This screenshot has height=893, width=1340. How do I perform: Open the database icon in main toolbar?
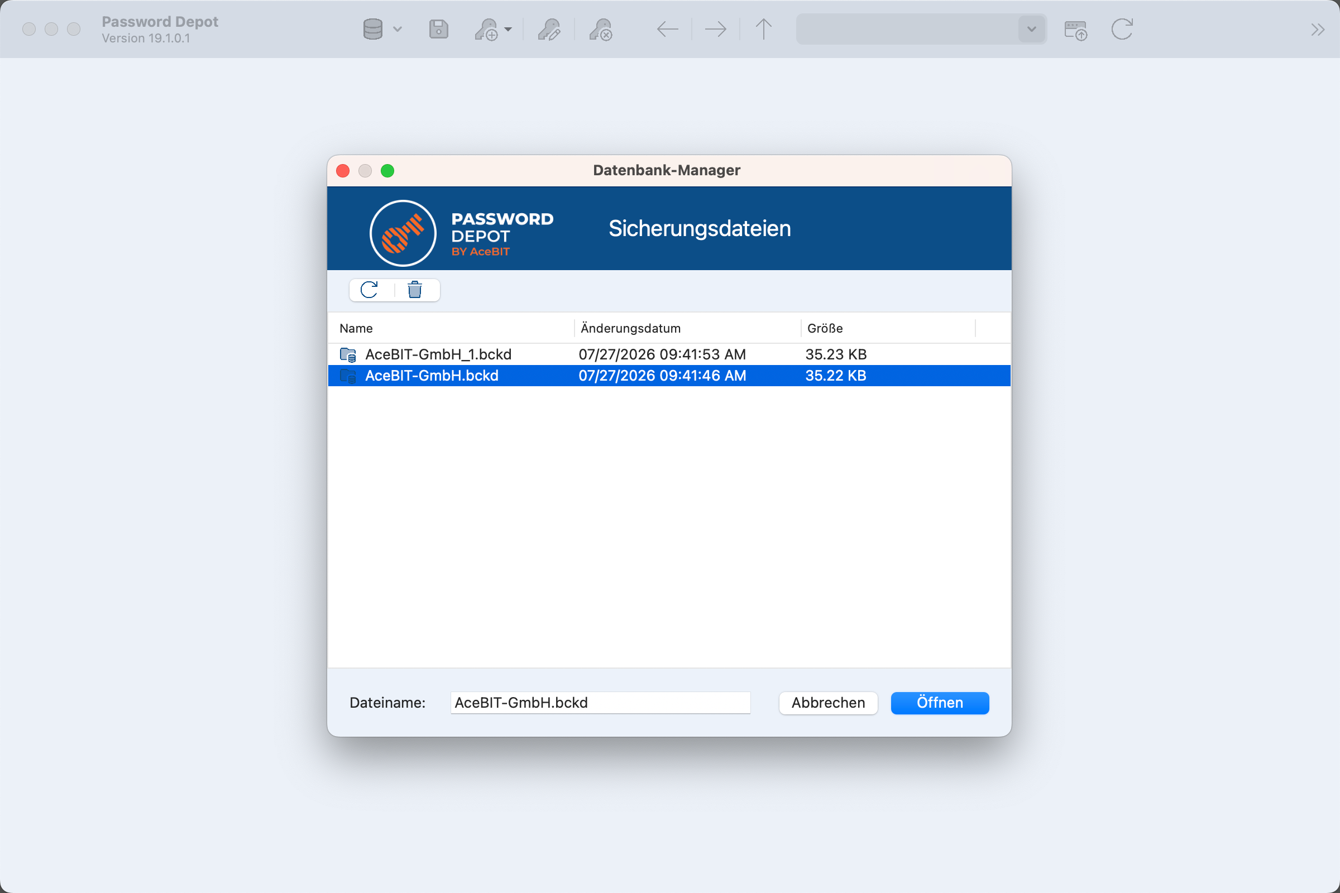[372, 29]
